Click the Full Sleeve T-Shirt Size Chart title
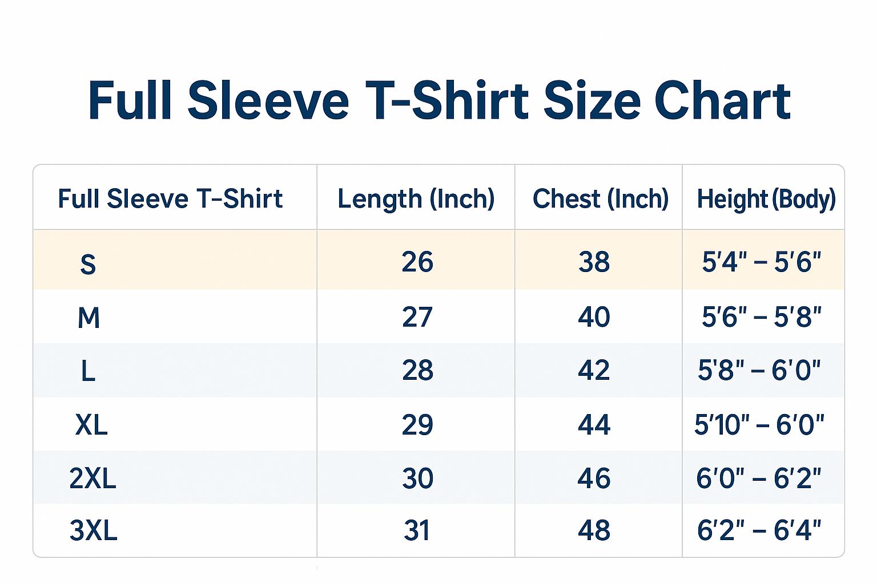Screen dimensions: 877x584 click(438, 101)
